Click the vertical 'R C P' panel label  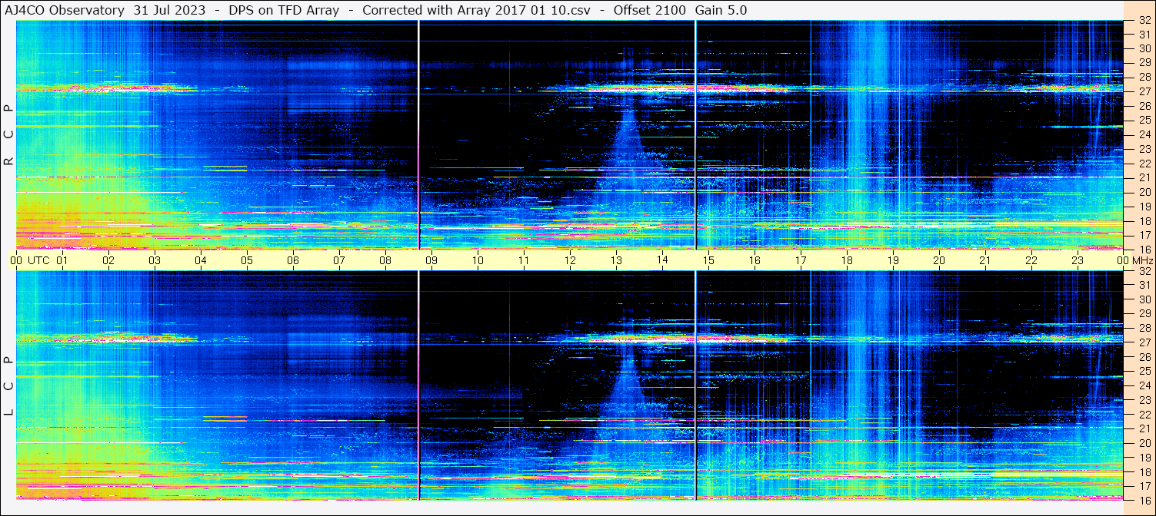8,134
